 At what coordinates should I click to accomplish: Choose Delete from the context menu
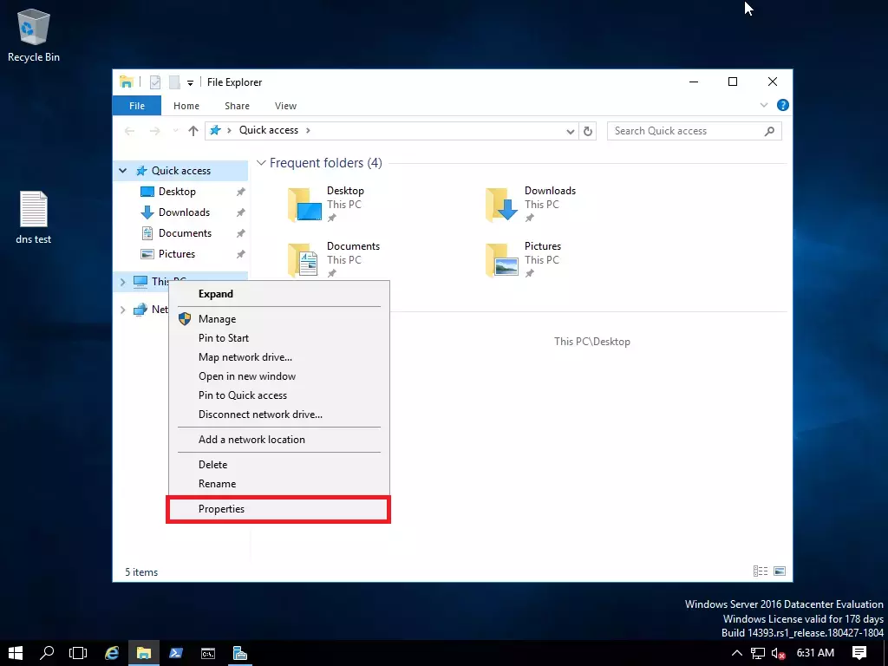pyautogui.click(x=278, y=465)
